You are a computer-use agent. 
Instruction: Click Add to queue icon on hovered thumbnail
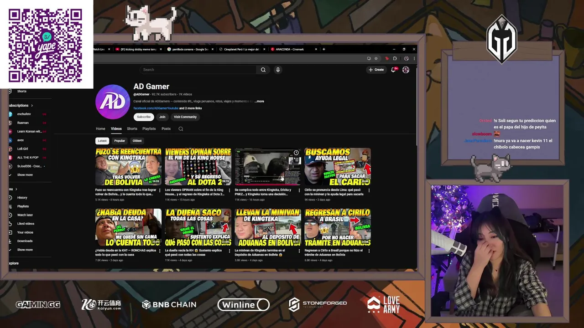pos(296,160)
